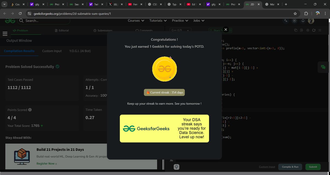This screenshot has height=175, width=330.
Task: Select the Custom Input tab
Action: pyautogui.click(x=52, y=51)
